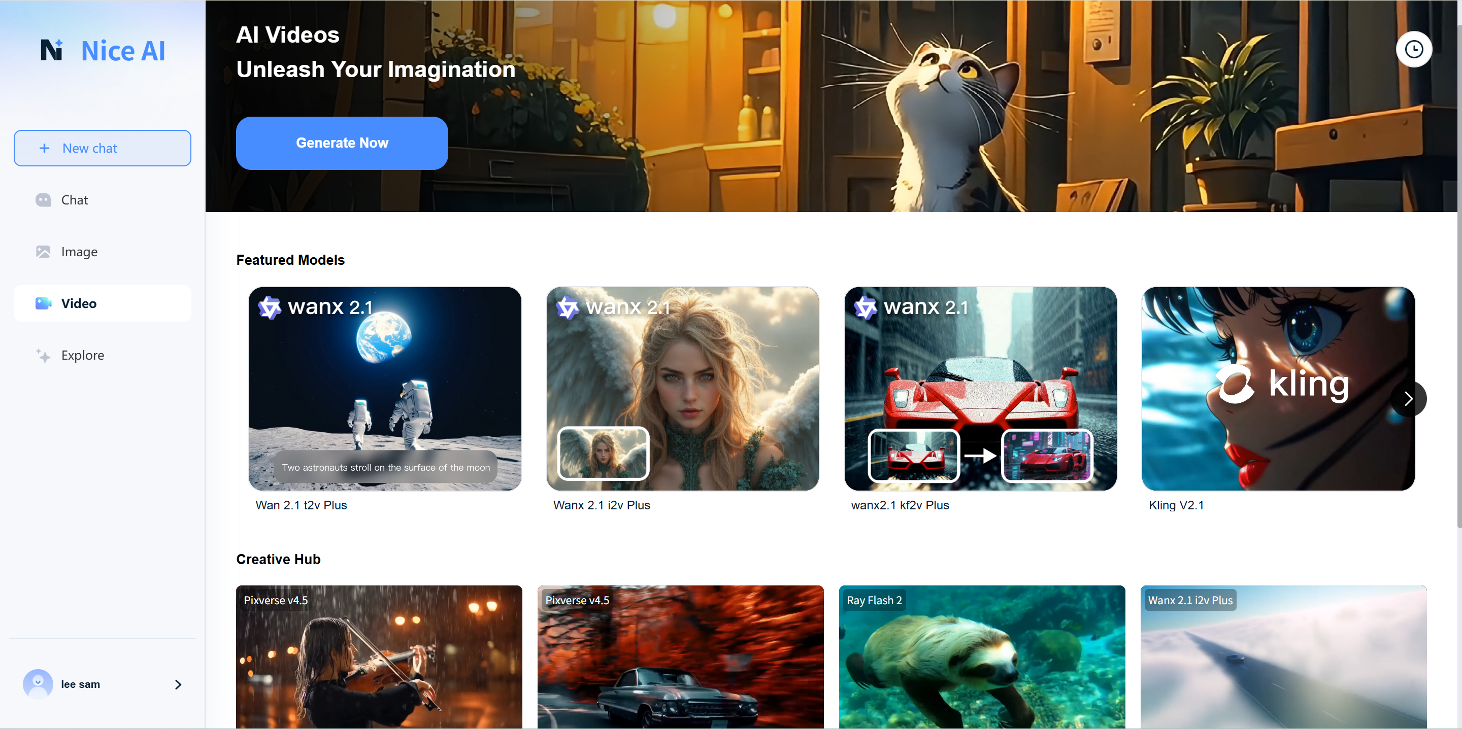
Task: Click the Wanx 2.1 i2v Plus tag on clouds video
Action: pos(1190,600)
